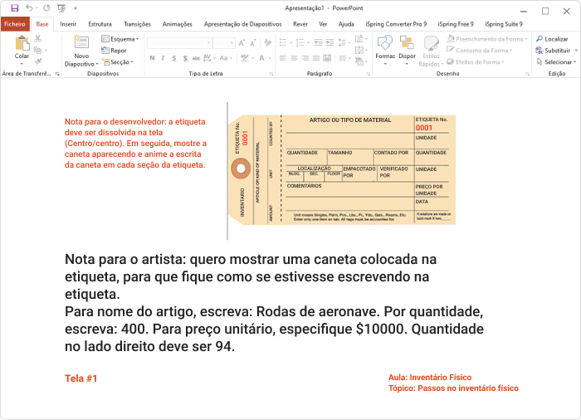
Task: Switch to the Transições tab
Action: [x=137, y=24]
